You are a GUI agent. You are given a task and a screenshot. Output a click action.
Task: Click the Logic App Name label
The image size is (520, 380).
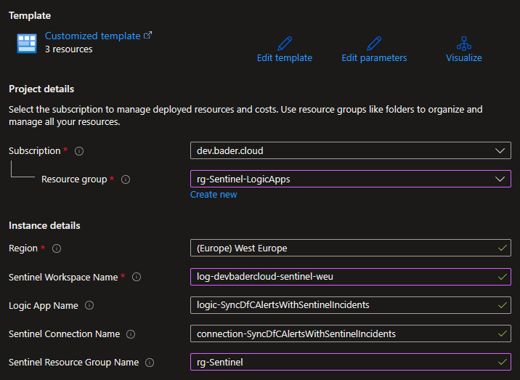(x=44, y=306)
